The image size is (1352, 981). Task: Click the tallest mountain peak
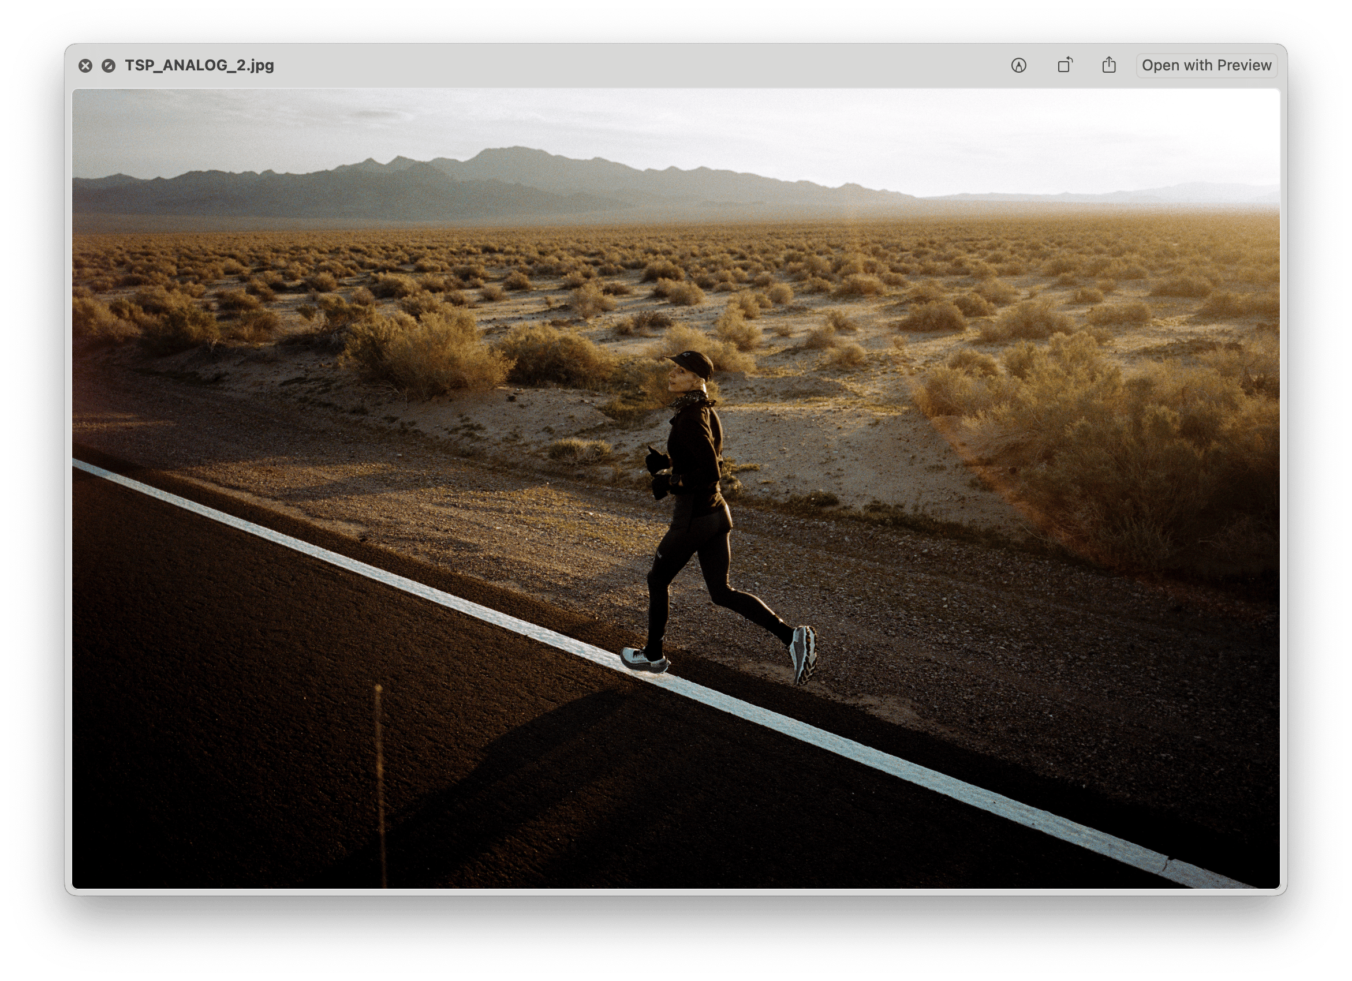pyautogui.click(x=517, y=150)
